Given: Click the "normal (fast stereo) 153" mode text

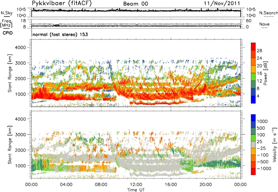Looking at the screenshot, I should click(60, 34).
